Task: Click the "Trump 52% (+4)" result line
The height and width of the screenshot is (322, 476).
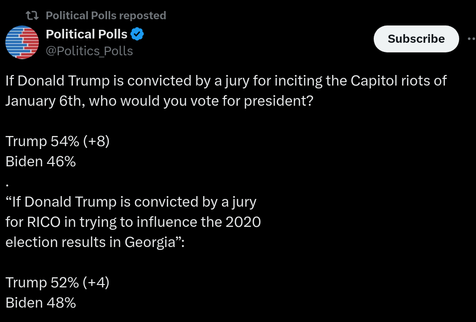Action: pyautogui.click(x=57, y=283)
